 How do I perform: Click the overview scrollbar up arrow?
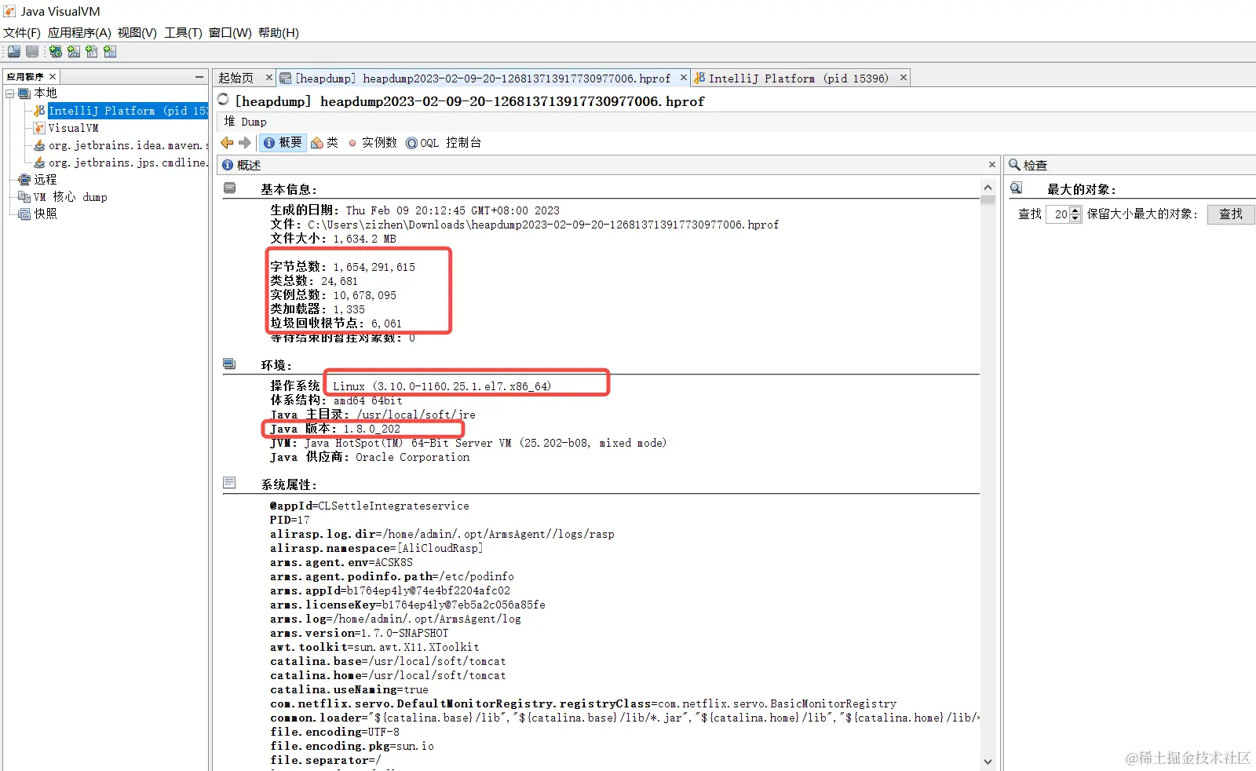pyautogui.click(x=988, y=188)
